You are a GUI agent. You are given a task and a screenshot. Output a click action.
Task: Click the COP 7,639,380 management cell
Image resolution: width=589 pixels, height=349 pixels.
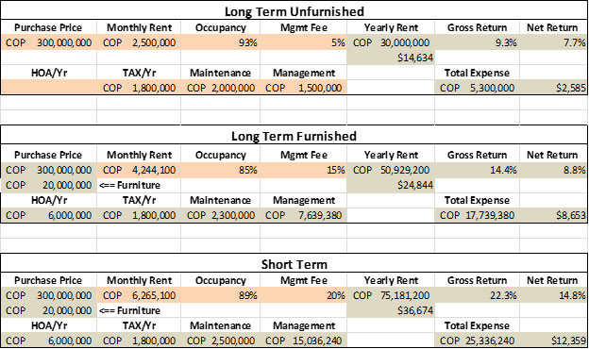[x=303, y=215]
